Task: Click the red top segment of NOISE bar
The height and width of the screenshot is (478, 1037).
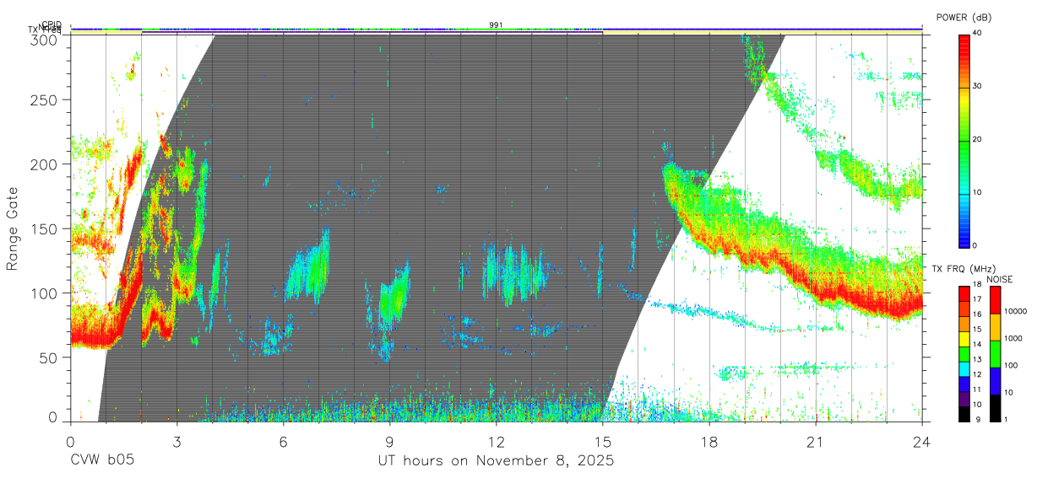Action: point(994,300)
